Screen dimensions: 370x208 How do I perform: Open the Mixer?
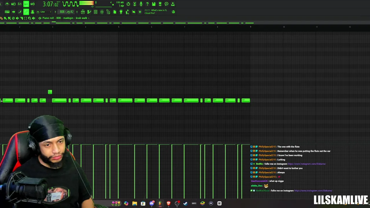102,12
